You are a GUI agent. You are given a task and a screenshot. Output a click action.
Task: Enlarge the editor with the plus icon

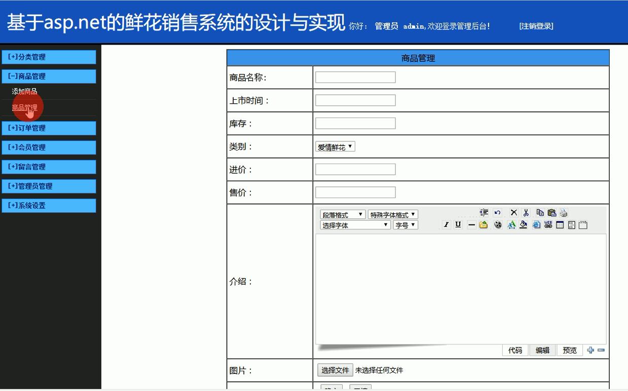coord(590,350)
